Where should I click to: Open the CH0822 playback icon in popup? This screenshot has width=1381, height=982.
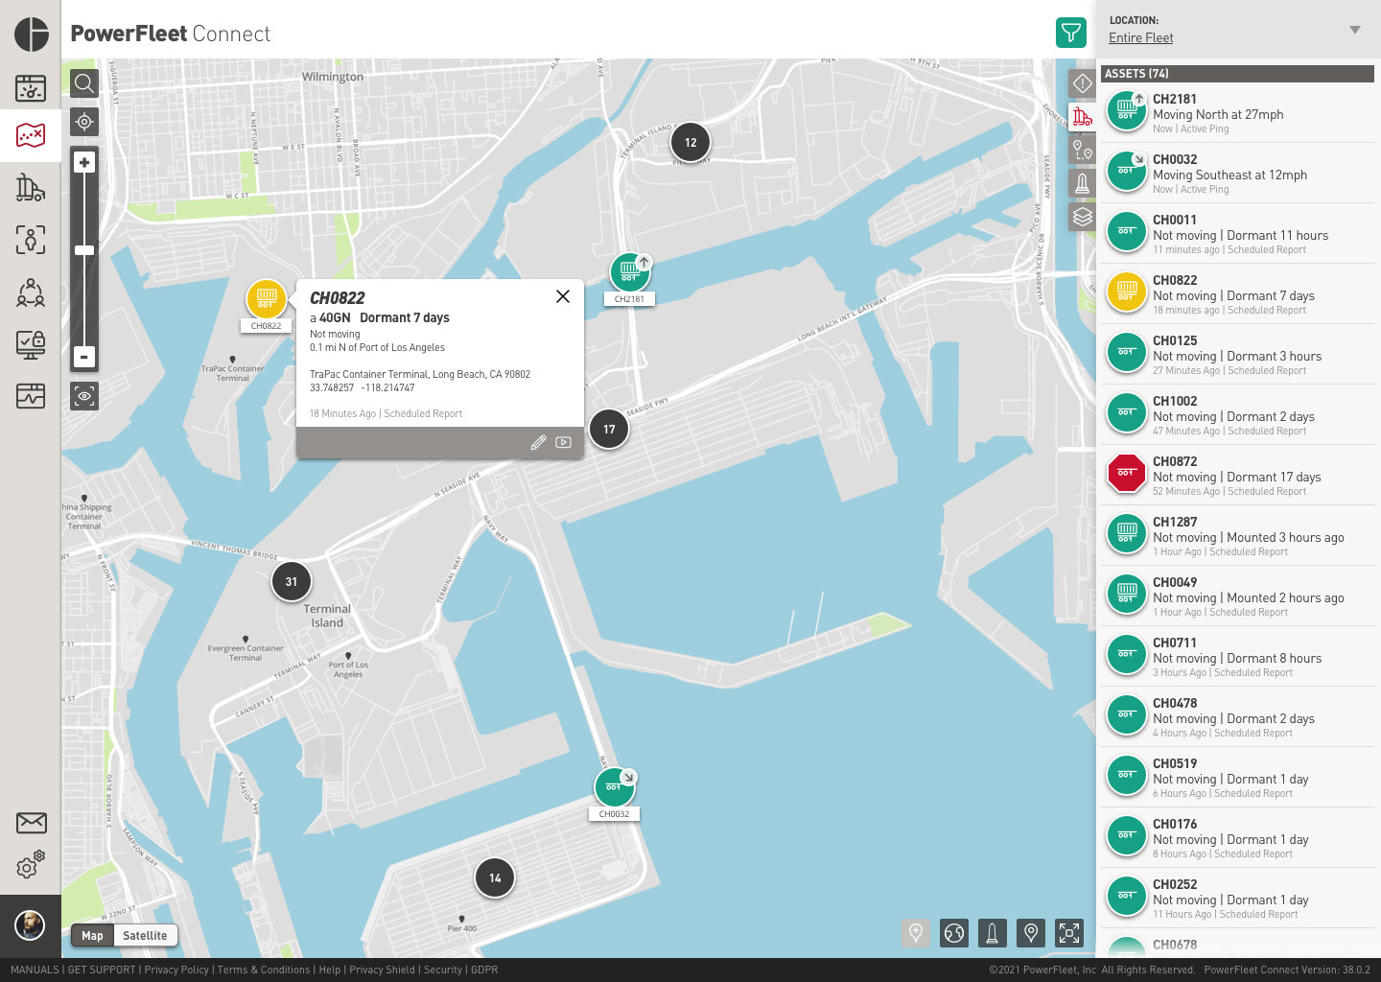563,442
